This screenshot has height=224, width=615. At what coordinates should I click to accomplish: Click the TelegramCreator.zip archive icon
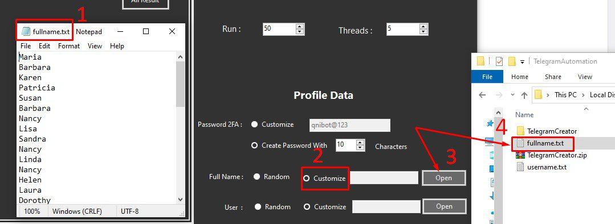[520, 155]
